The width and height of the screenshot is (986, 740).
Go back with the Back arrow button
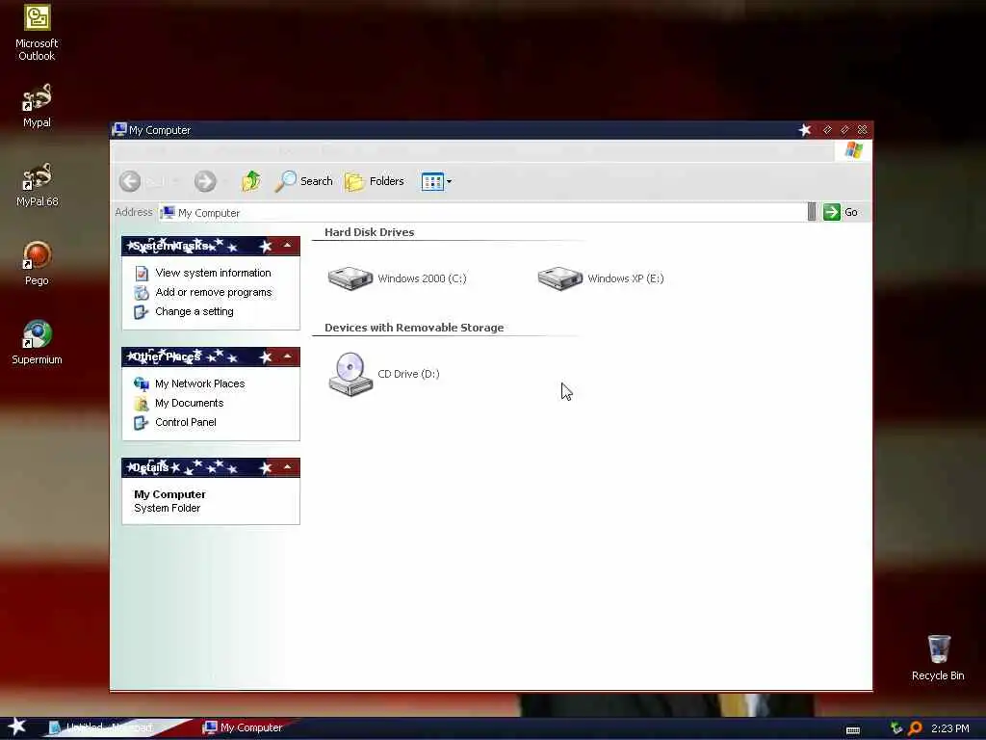click(130, 181)
